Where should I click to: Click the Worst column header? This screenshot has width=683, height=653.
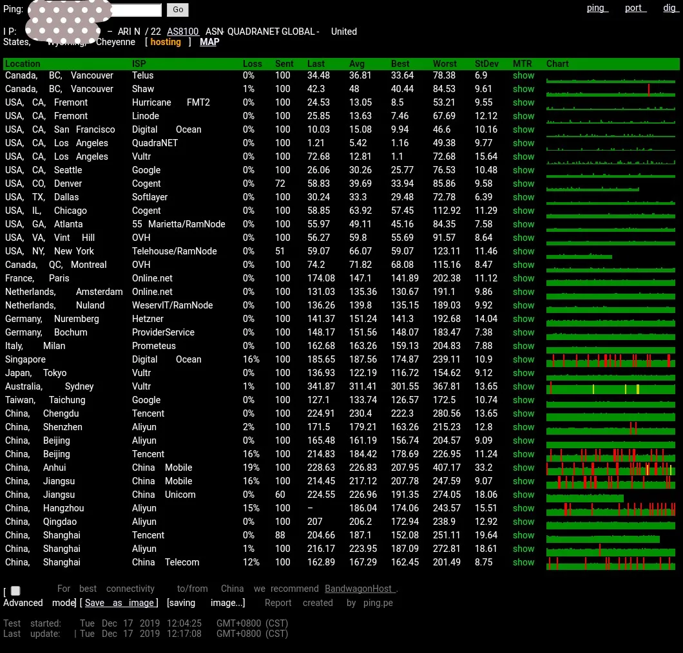pyautogui.click(x=445, y=64)
